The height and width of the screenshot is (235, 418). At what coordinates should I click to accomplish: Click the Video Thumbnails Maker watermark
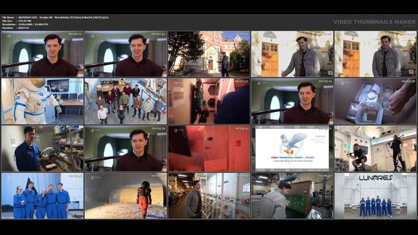click(x=374, y=23)
